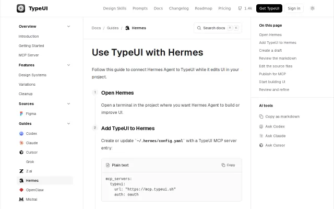The image size is (334, 209).
Task: Copy the code block contents
Action: click(x=228, y=165)
